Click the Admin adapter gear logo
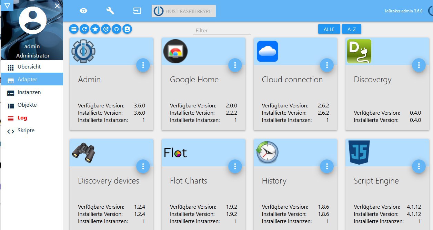 click(x=83, y=51)
